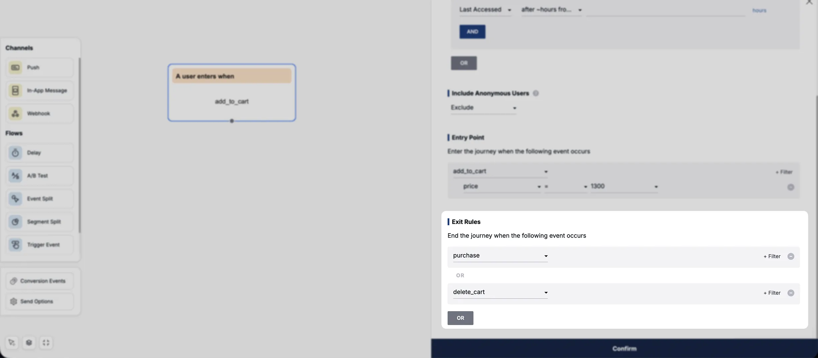Select the In-App Message icon
This screenshot has height=358, width=818.
point(15,90)
